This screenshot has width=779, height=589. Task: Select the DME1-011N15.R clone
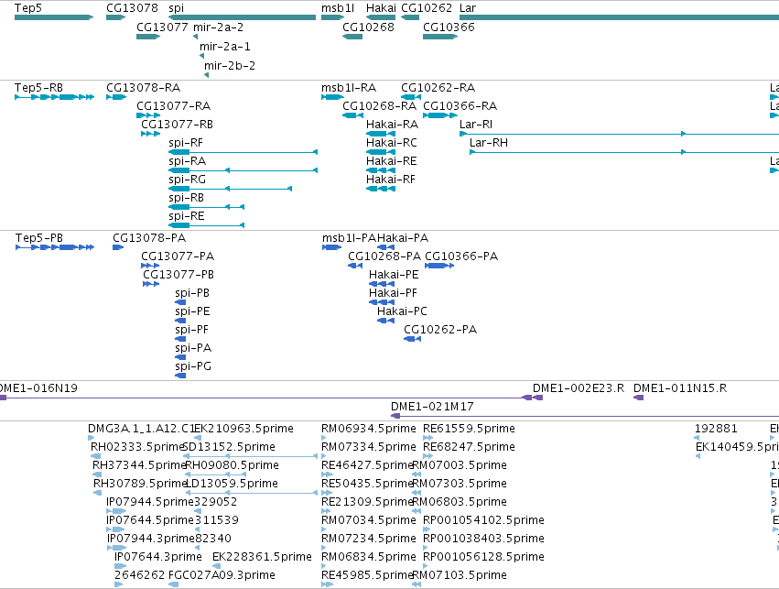pos(639,398)
